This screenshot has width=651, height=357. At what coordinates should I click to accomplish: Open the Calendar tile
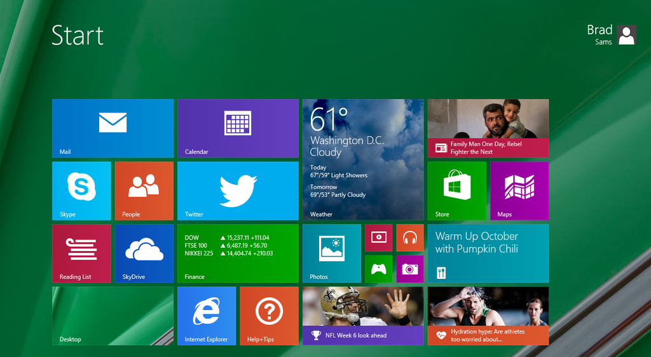tap(238, 128)
